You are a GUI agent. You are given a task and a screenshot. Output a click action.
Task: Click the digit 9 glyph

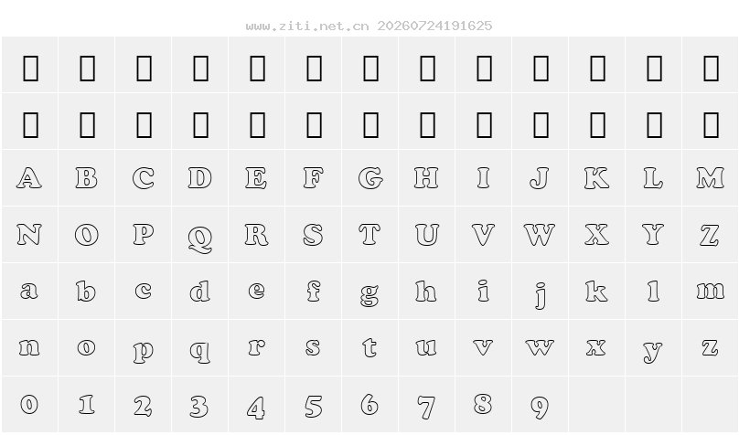(x=540, y=408)
